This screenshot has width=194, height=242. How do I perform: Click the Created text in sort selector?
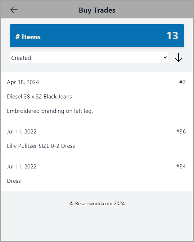[21, 58]
